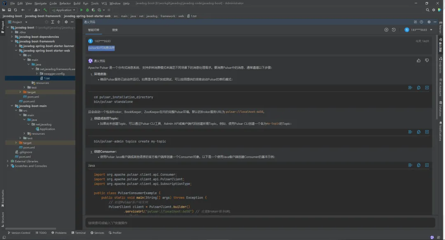Screen dimensions: 445x240
Task: Dislike the answer with thumbs down
Action: [x=427, y=61]
